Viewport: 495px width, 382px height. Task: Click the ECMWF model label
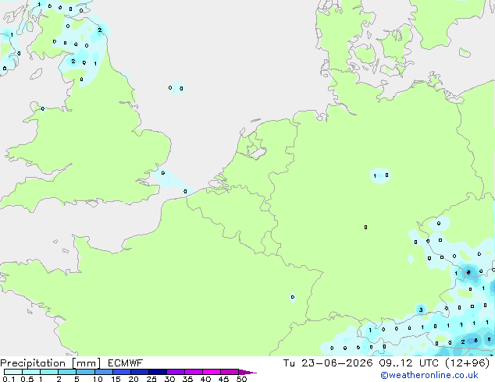(x=126, y=363)
